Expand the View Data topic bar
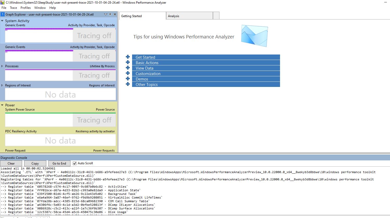This screenshot has height=218, width=390. tap(206, 68)
